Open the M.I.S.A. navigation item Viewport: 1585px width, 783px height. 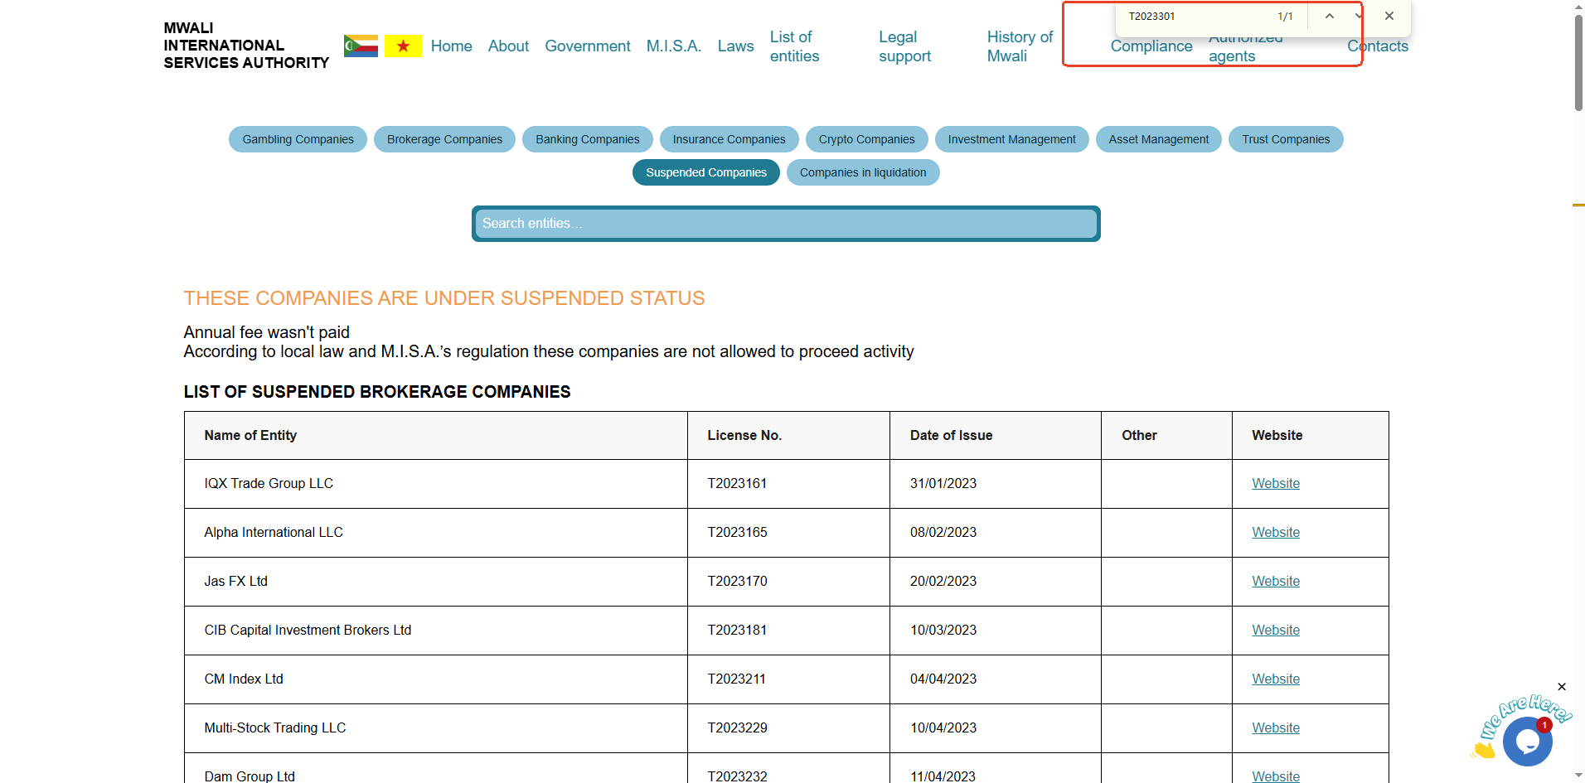[673, 46]
